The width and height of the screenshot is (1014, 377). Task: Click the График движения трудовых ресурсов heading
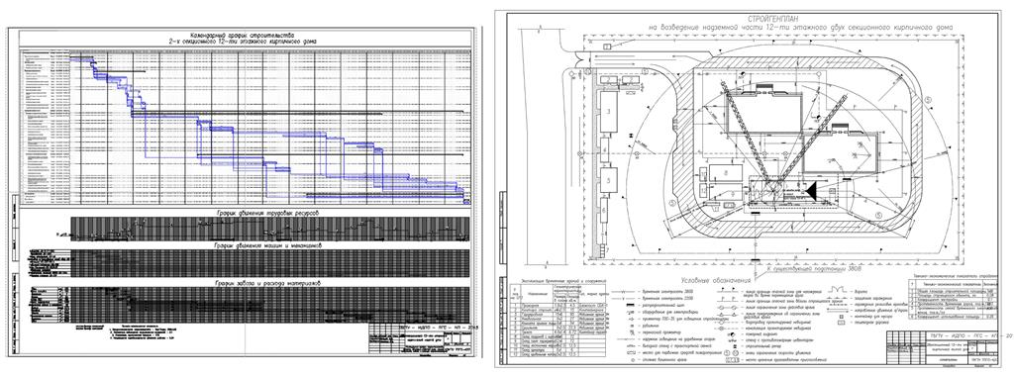pos(242,214)
